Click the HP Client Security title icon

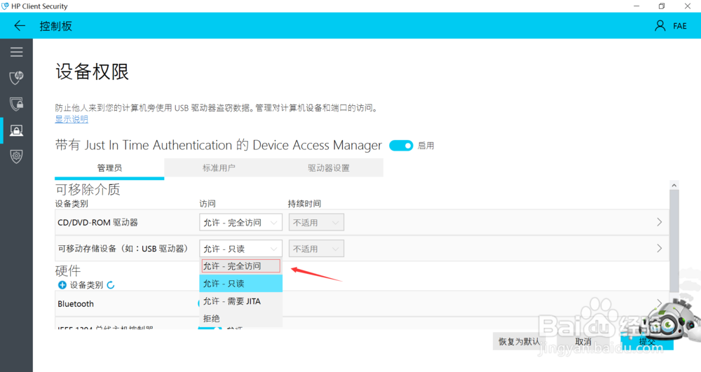5,6
